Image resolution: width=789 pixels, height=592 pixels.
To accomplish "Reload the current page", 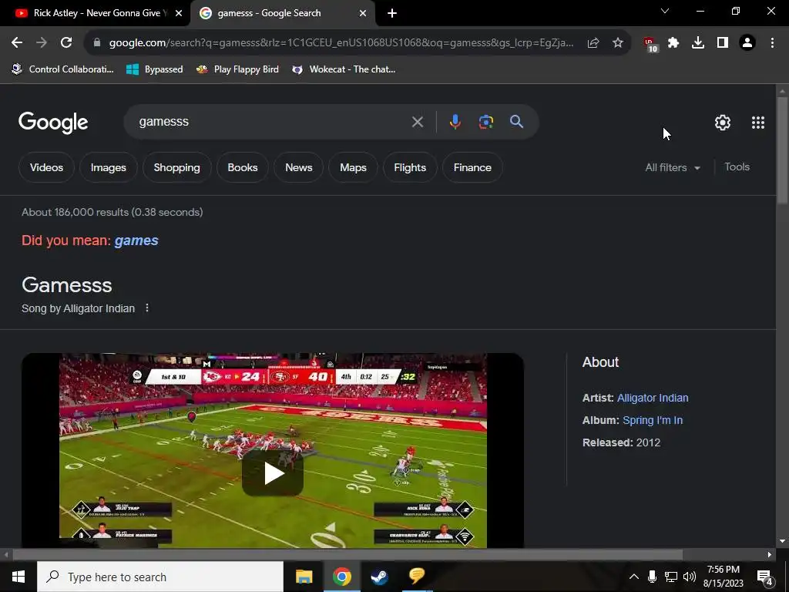I will coord(66,43).
